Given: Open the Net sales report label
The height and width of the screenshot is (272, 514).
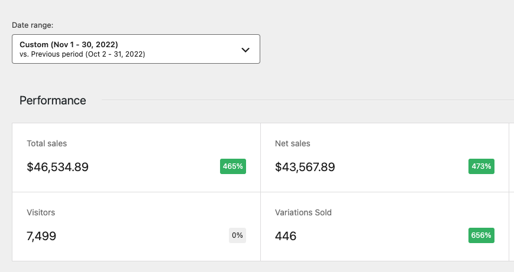Looking at the screenshot, I should [x=292, y=143].
